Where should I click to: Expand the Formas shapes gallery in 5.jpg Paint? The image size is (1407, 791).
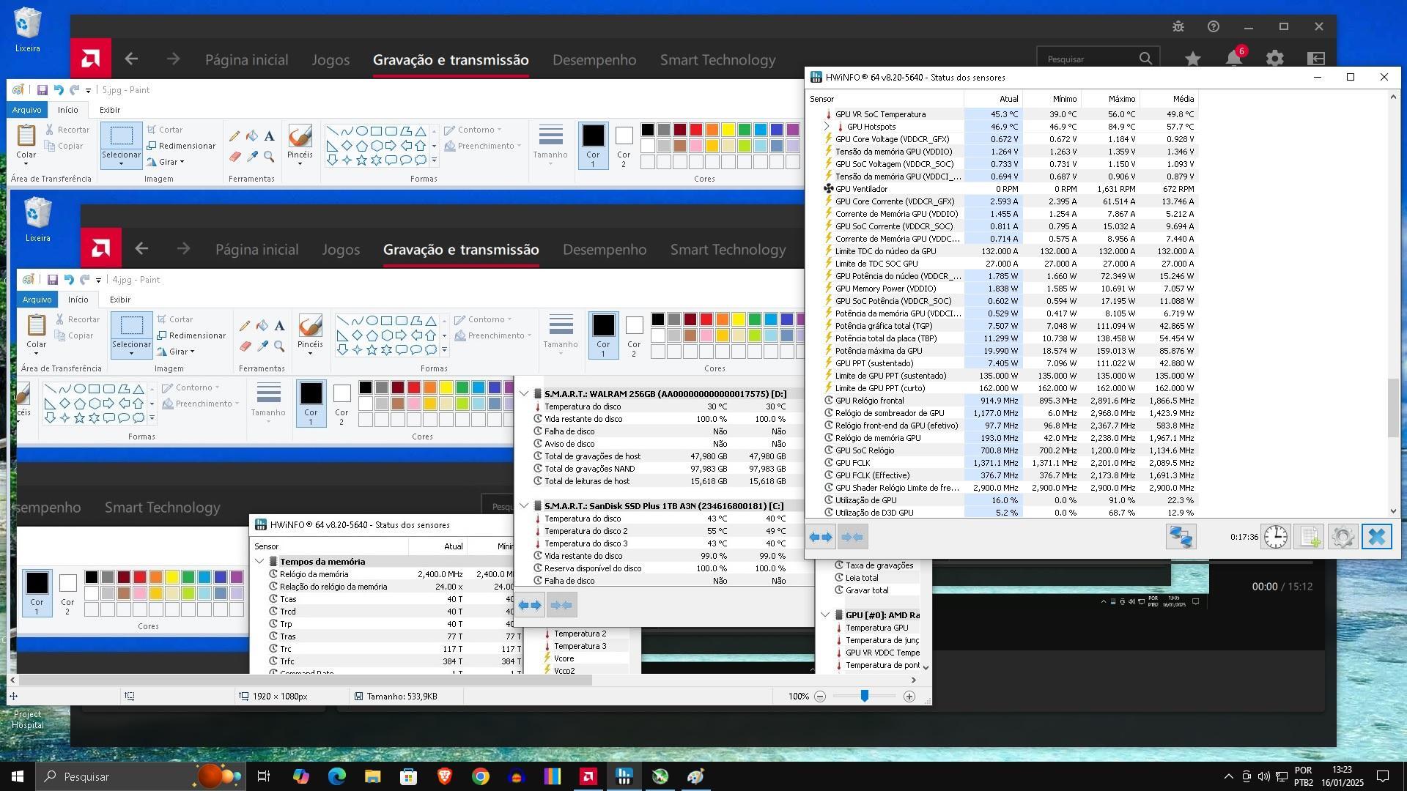coord(434,160)
